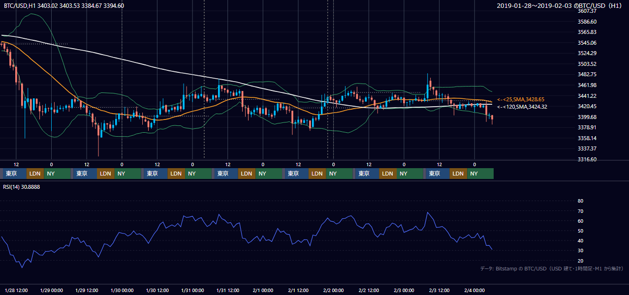Screen dimensions: 629x295
Task: Select the 1/29 00:00 time label
Action: point(51,290)
